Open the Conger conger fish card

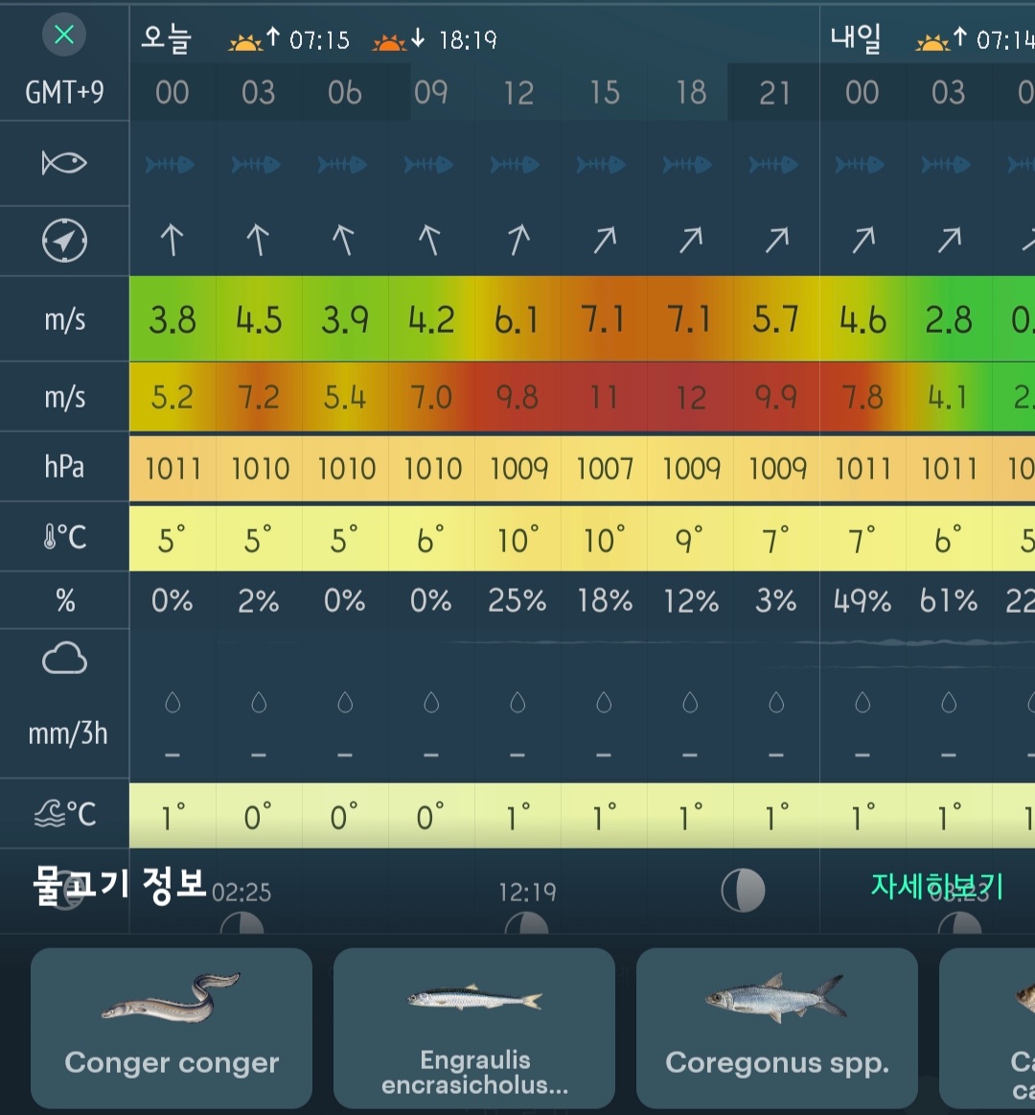click(172, 1028)
